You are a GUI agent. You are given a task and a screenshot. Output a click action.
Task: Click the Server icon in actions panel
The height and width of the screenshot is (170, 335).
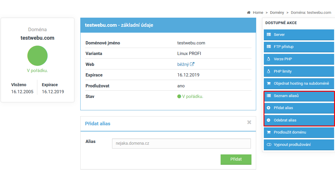click(x=269, y=35)
